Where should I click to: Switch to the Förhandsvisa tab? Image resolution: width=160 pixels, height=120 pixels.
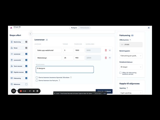coord(84,28)
